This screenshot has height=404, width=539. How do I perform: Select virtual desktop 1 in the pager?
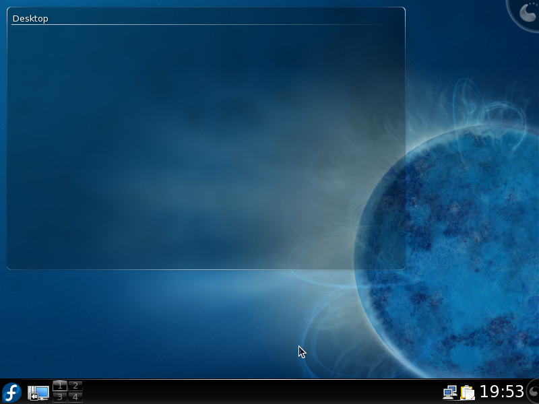[x=60, y=386]
